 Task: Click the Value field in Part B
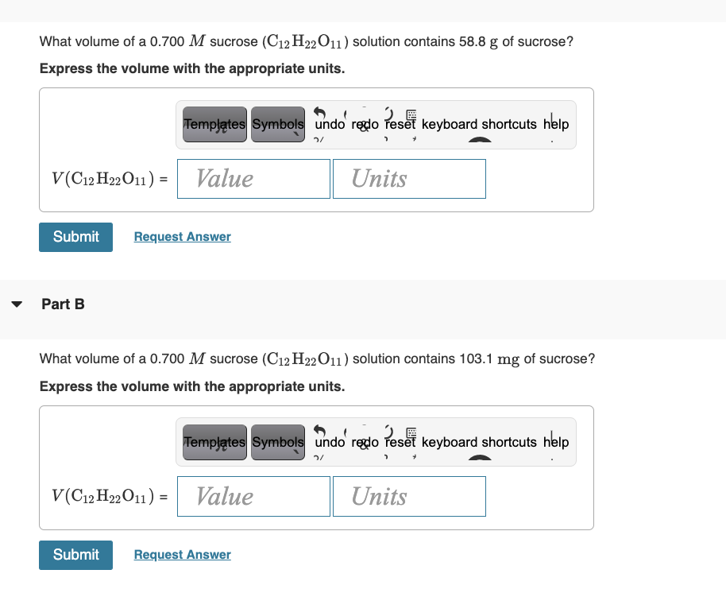pos(253,496)
